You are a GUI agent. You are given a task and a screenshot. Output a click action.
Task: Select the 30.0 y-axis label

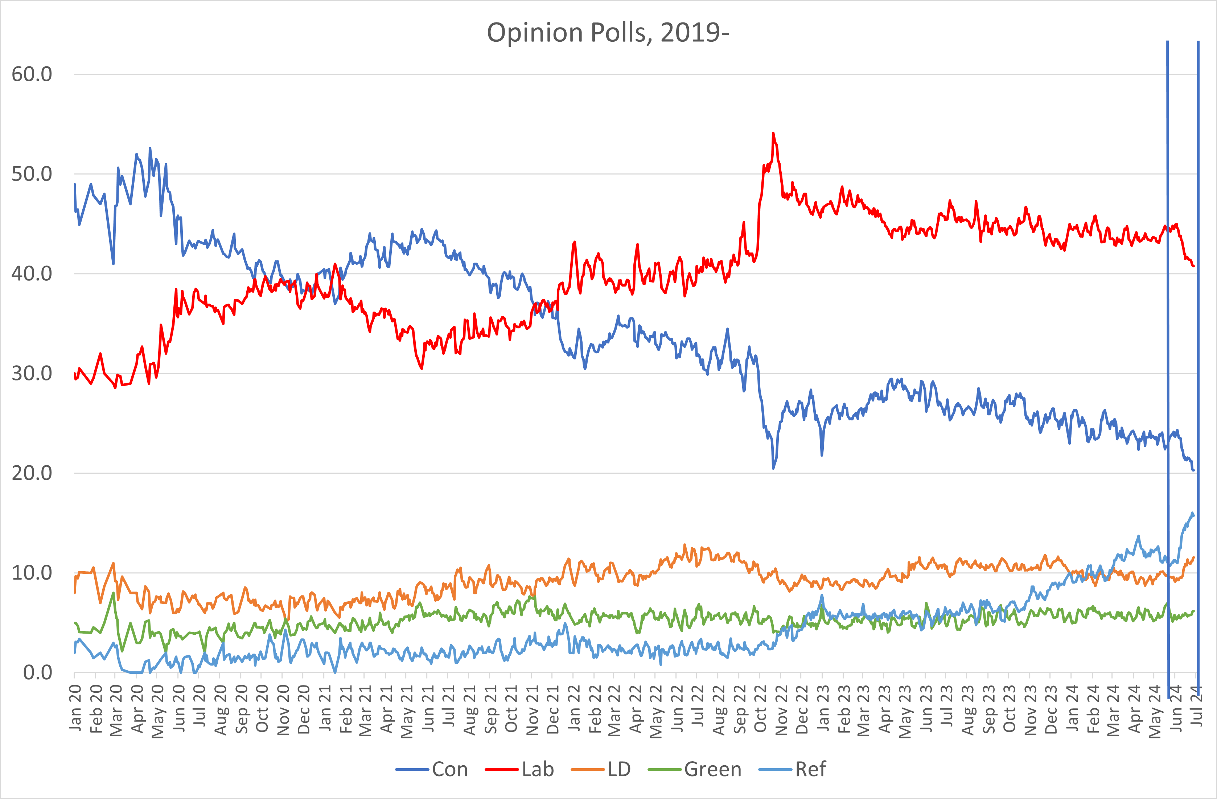32,374
